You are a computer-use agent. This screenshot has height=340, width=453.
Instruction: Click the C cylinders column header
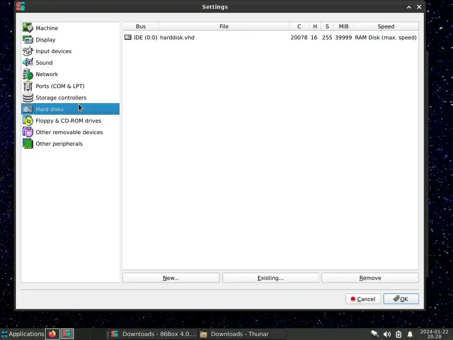[299, 26]
